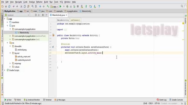Open the Terminal tool window
188x105 pixels.
tap(47, 100)
